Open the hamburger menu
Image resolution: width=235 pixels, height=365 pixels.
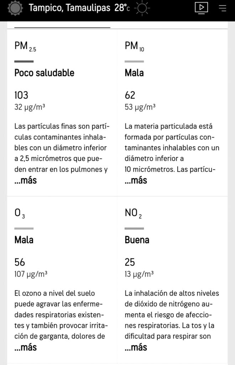(x=223, y=8)
